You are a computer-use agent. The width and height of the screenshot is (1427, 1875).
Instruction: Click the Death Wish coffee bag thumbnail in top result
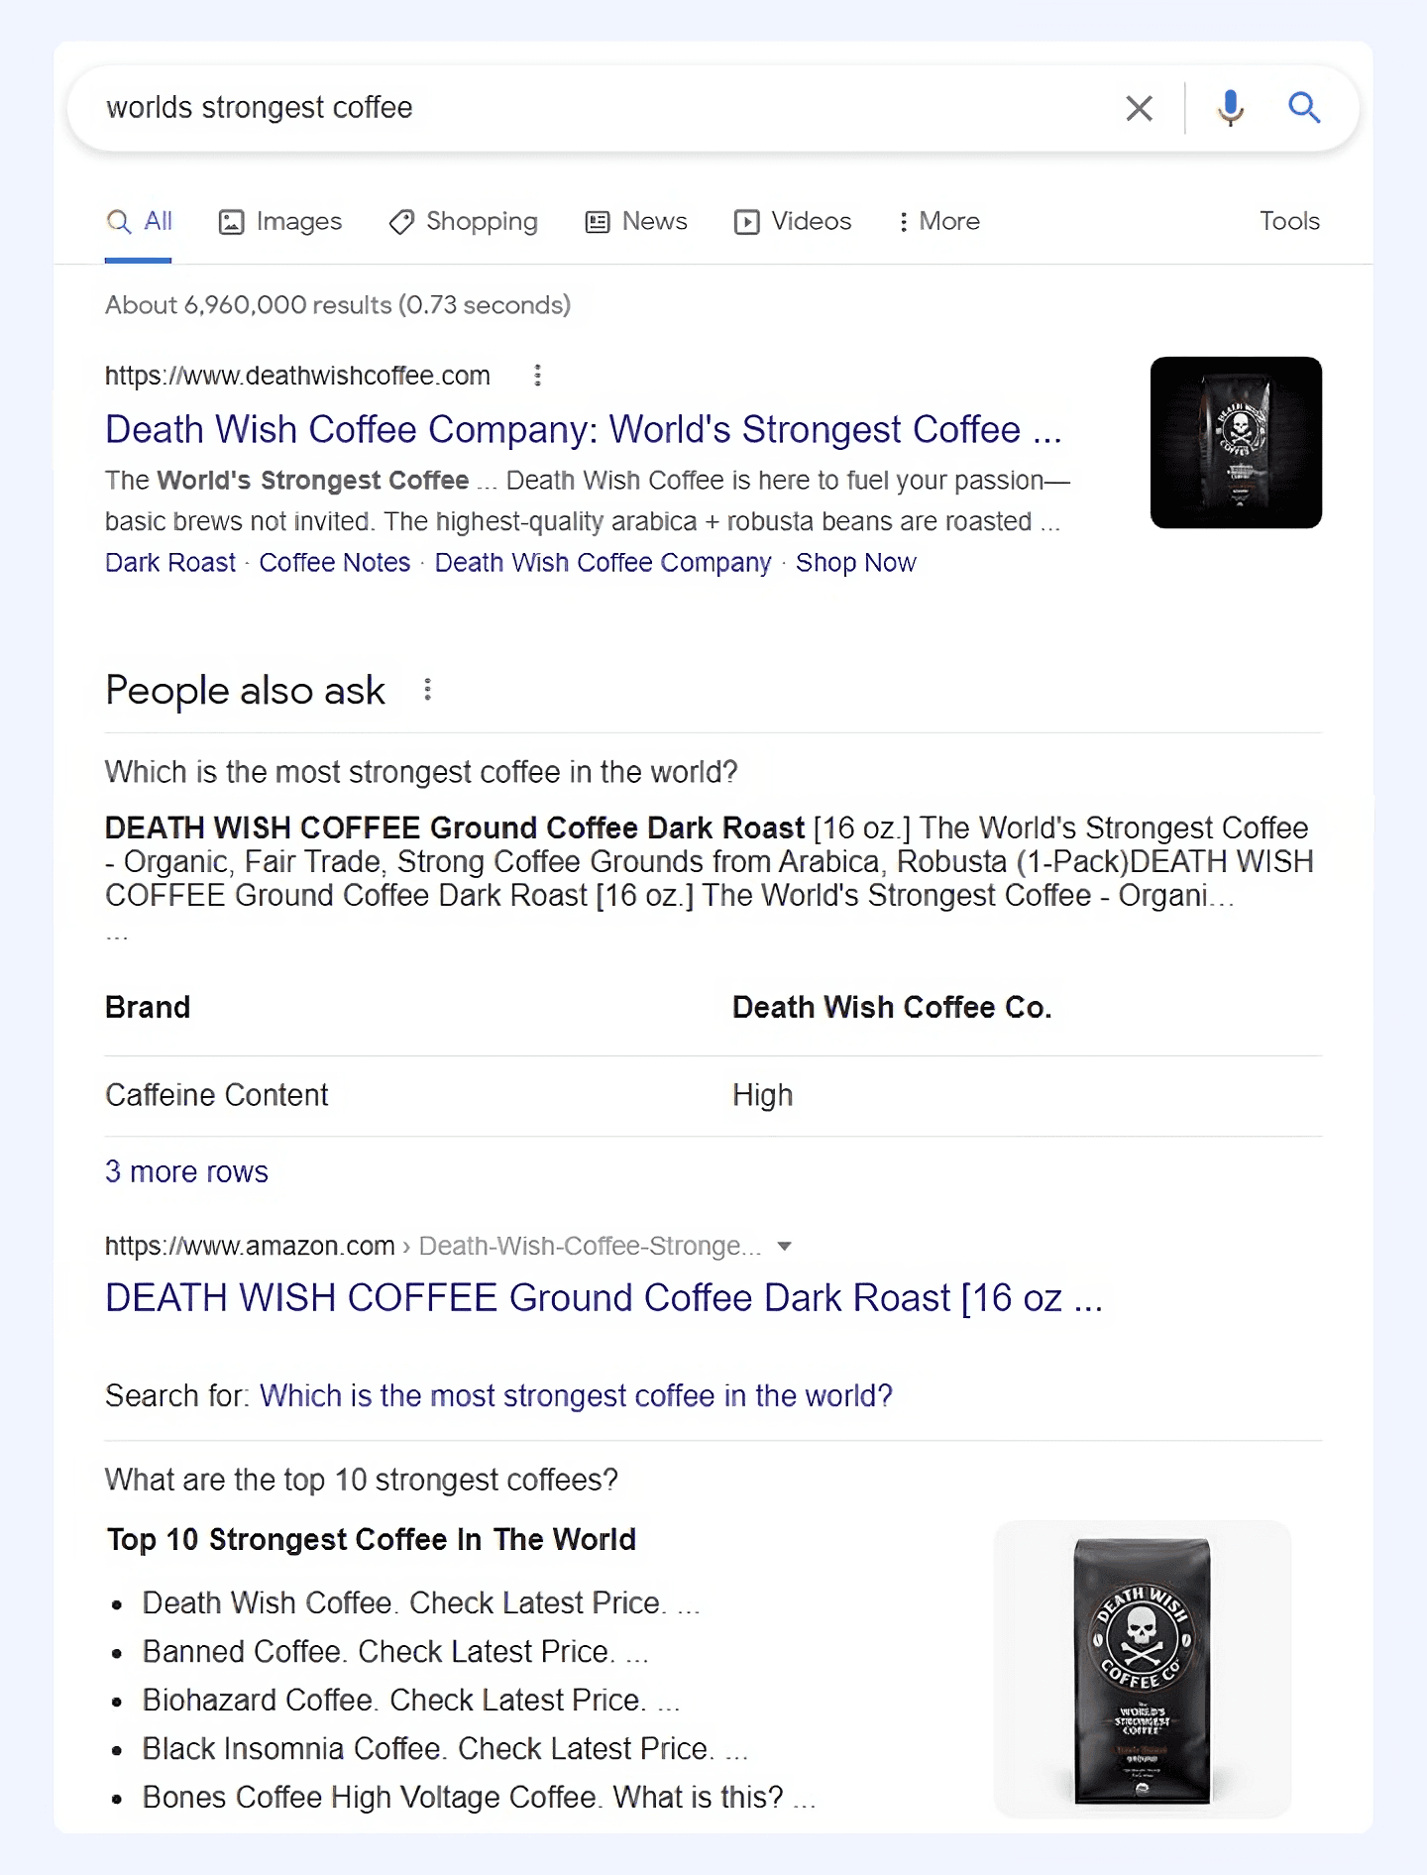(1236, 442)
